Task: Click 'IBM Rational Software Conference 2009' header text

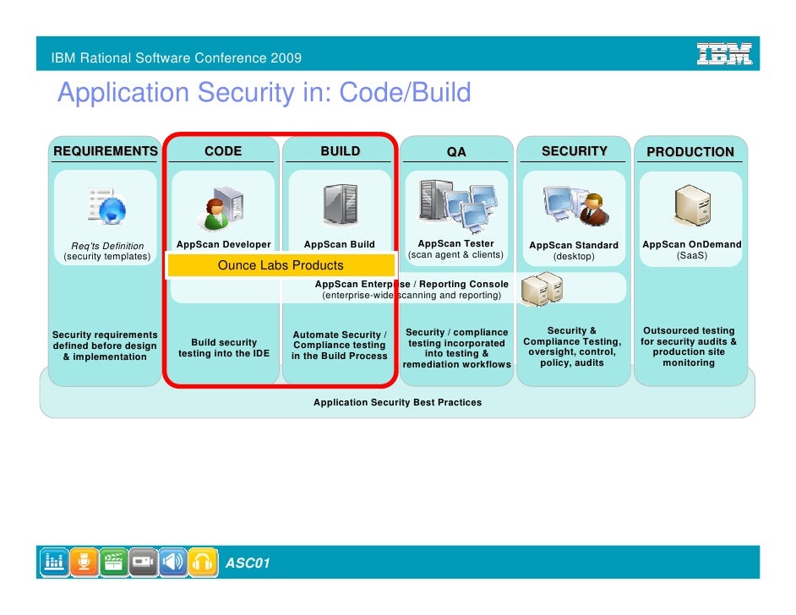Action: click(177, 57)
